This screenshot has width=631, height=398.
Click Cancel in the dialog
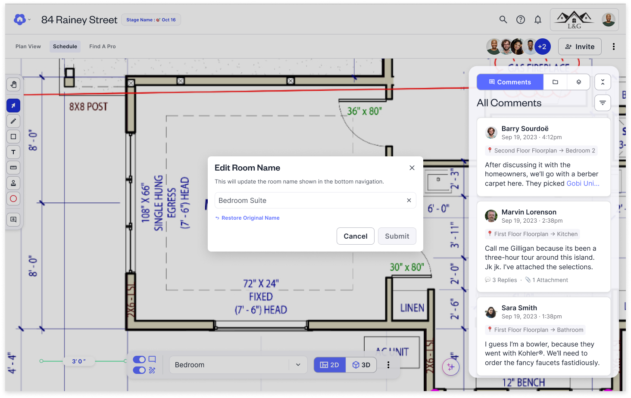[x=356, y=236]
